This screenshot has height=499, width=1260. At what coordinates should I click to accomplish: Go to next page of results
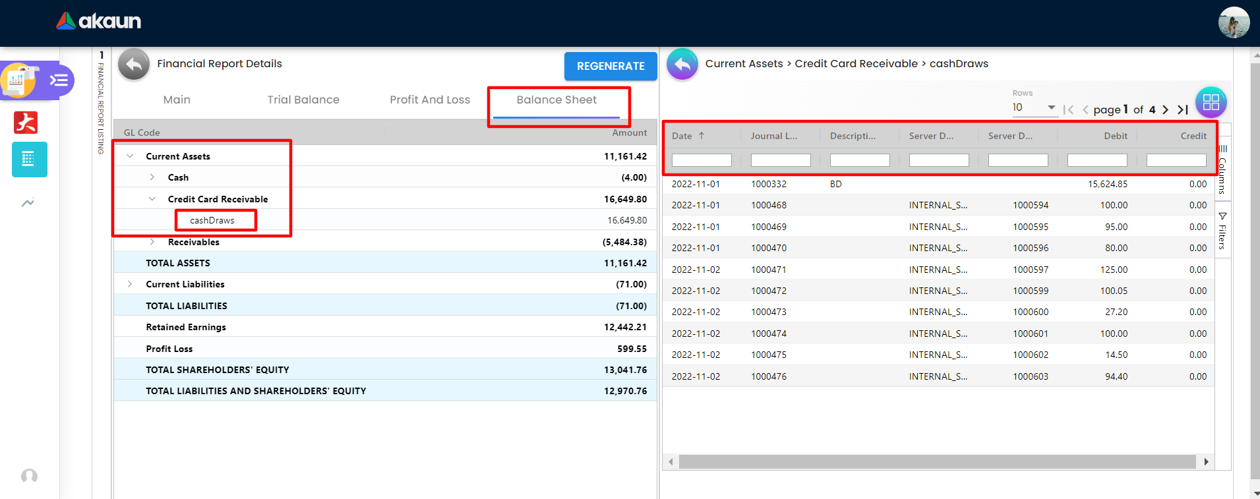(x=1165, y=109)
